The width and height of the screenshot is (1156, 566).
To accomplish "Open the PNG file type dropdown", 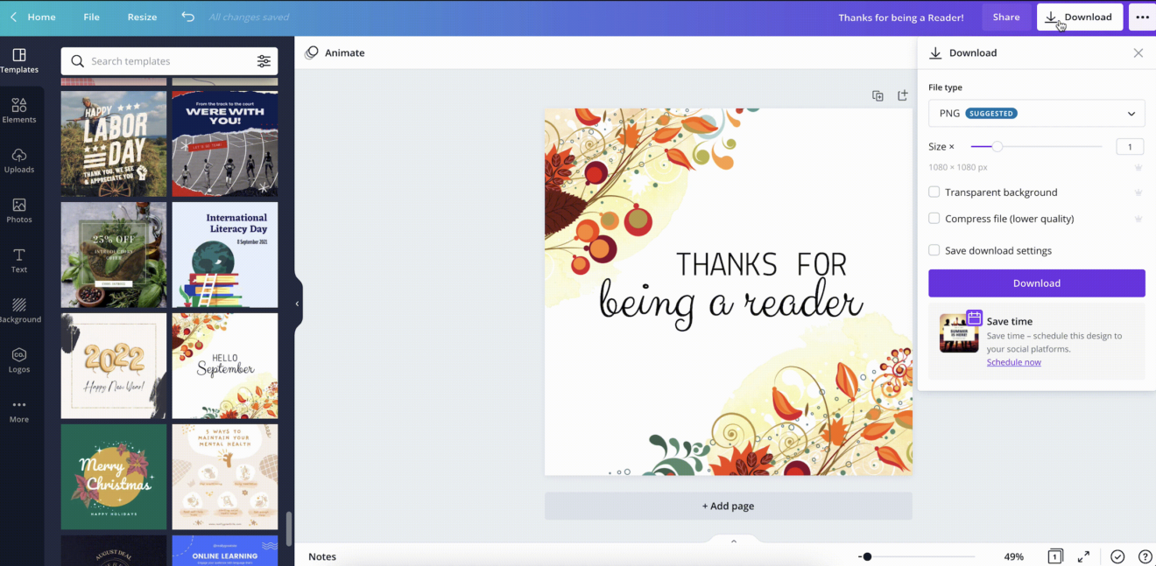I will [1036, 113].
